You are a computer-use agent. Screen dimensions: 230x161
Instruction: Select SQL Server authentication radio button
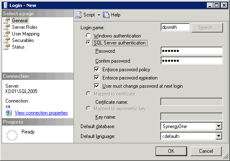coord(88,42)
